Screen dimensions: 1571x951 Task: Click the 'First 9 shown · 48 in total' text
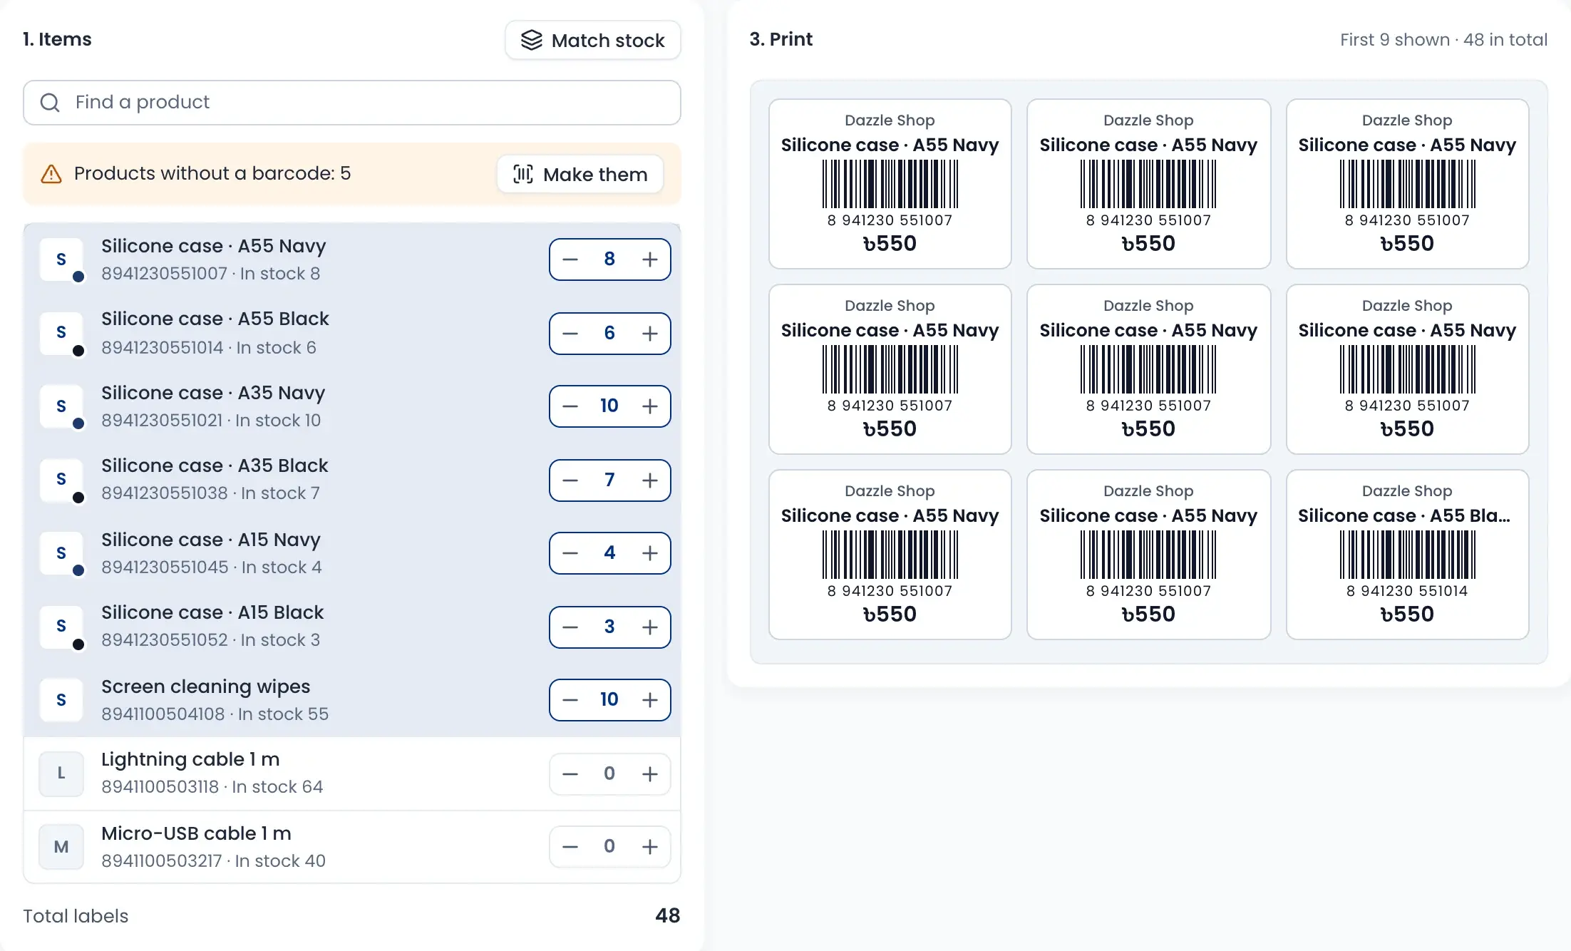[1443, 40]
